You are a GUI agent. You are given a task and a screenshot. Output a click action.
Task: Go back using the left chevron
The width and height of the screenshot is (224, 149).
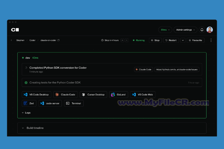[11, 40]
